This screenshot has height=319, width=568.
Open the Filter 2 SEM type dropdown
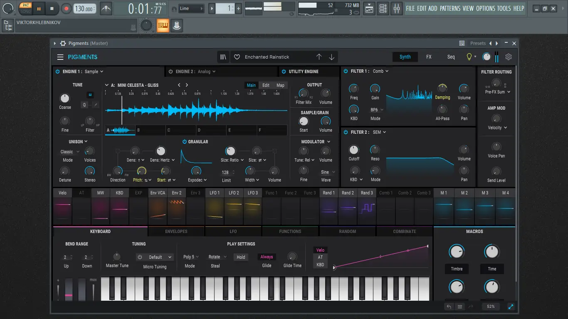click(x=379, y=132)
